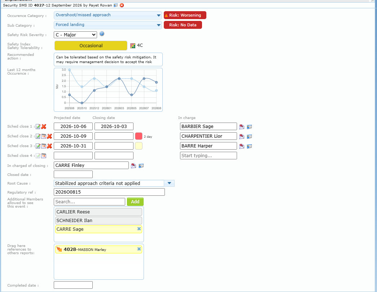Viewport: 377px width, 292px height.
Task: Click the Completed date field
Action: (x=73, y=285)
